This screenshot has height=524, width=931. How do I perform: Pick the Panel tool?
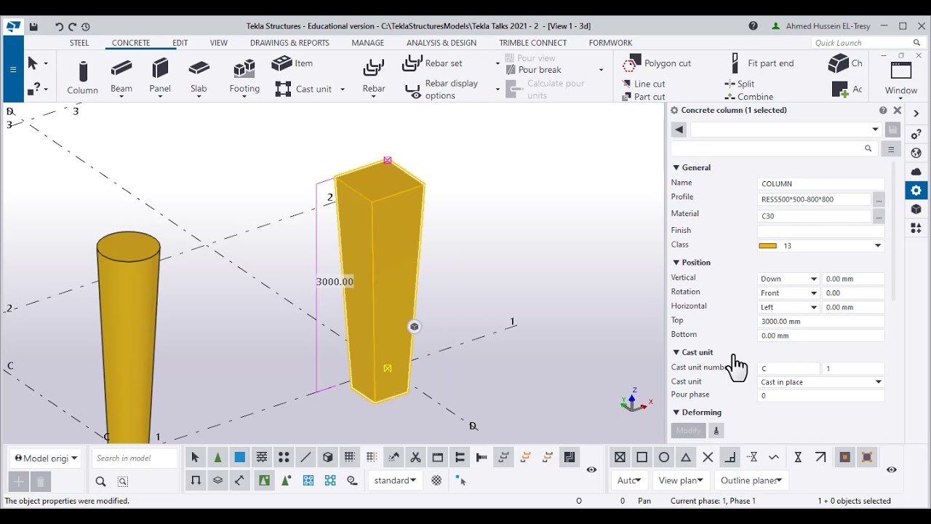[160, 77]
